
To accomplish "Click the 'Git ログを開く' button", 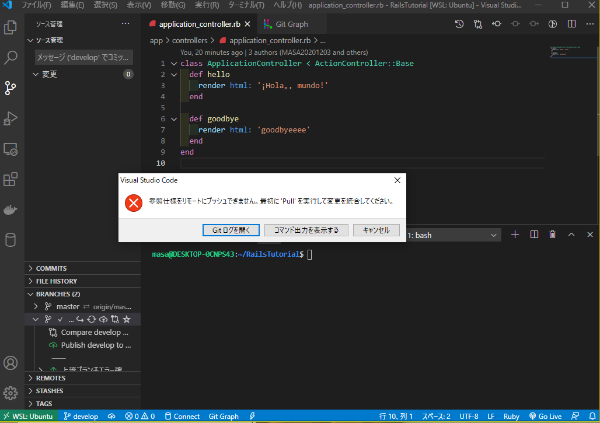I will (231, 230).
